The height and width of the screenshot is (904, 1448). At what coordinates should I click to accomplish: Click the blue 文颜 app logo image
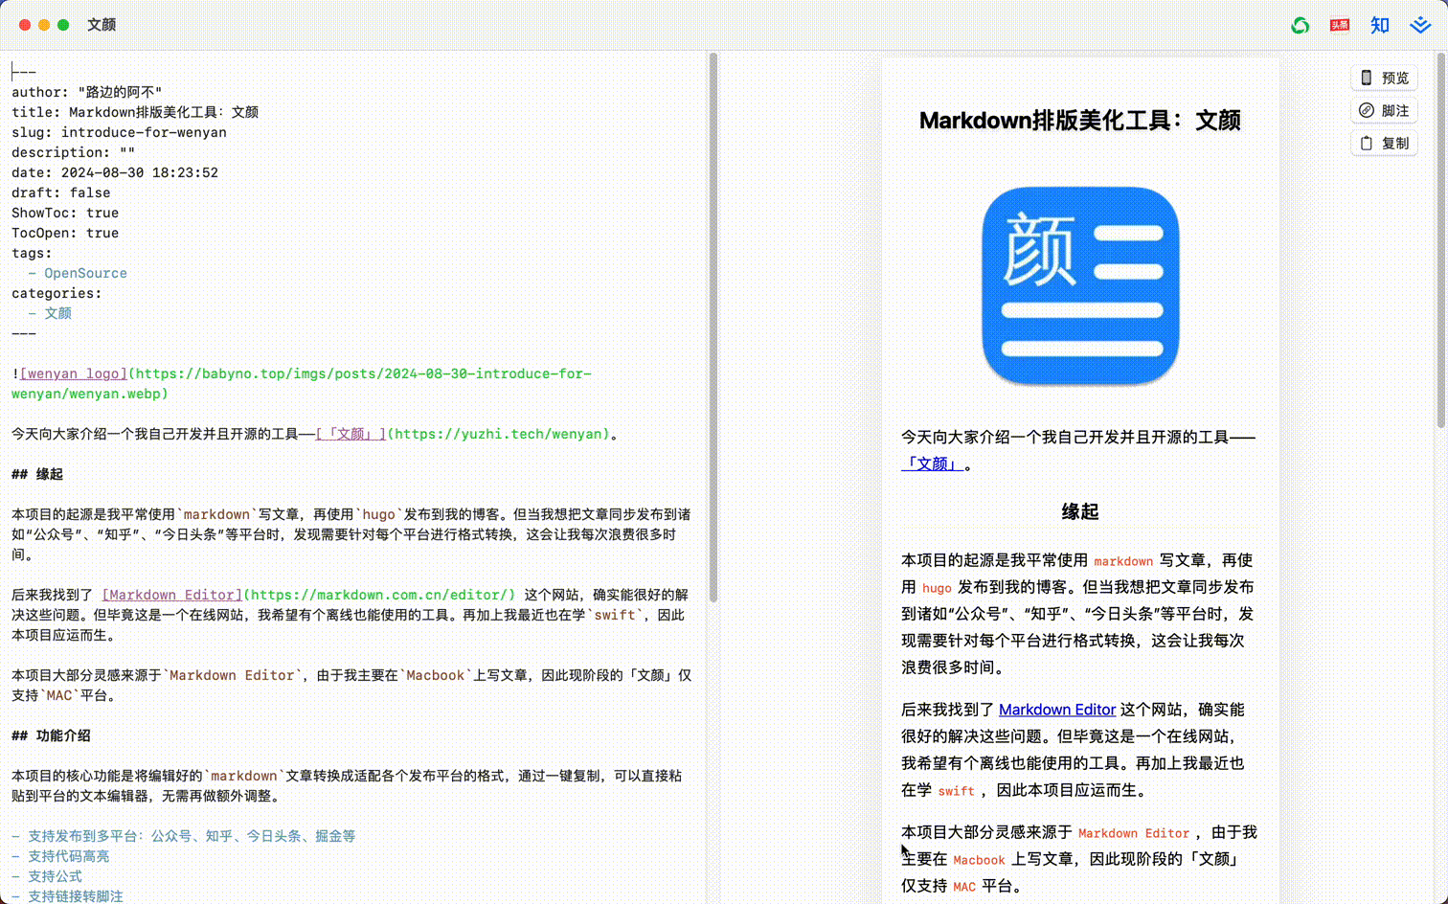(1080, 285)
